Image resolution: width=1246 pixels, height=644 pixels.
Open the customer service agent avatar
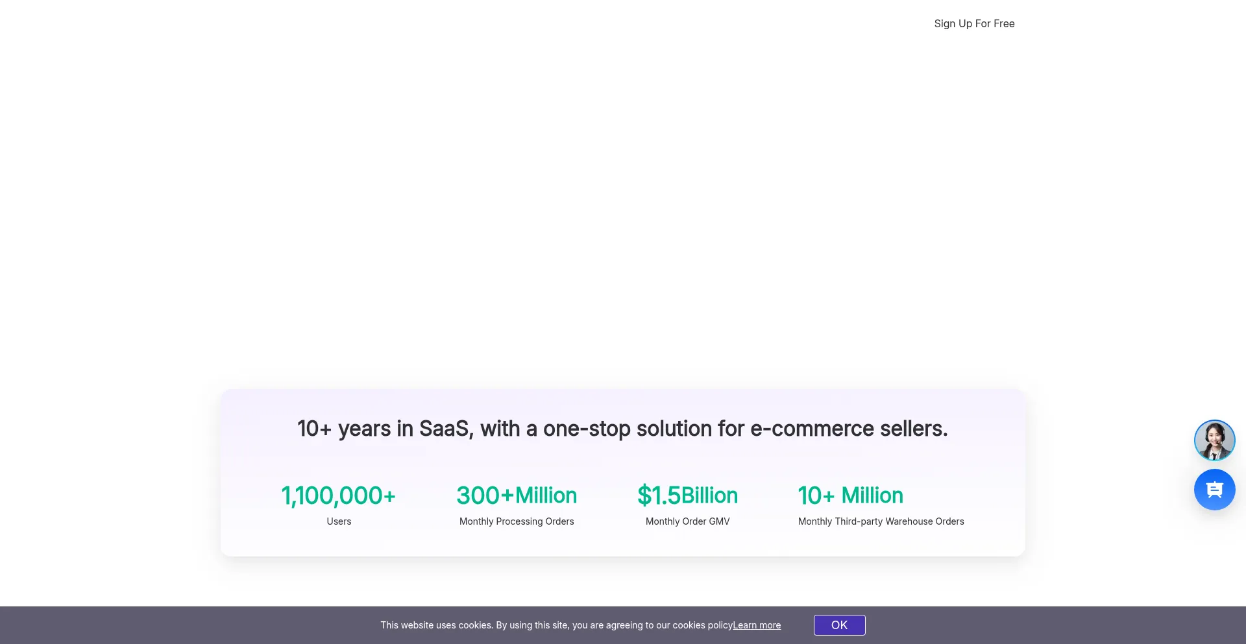pos(1214,440)
